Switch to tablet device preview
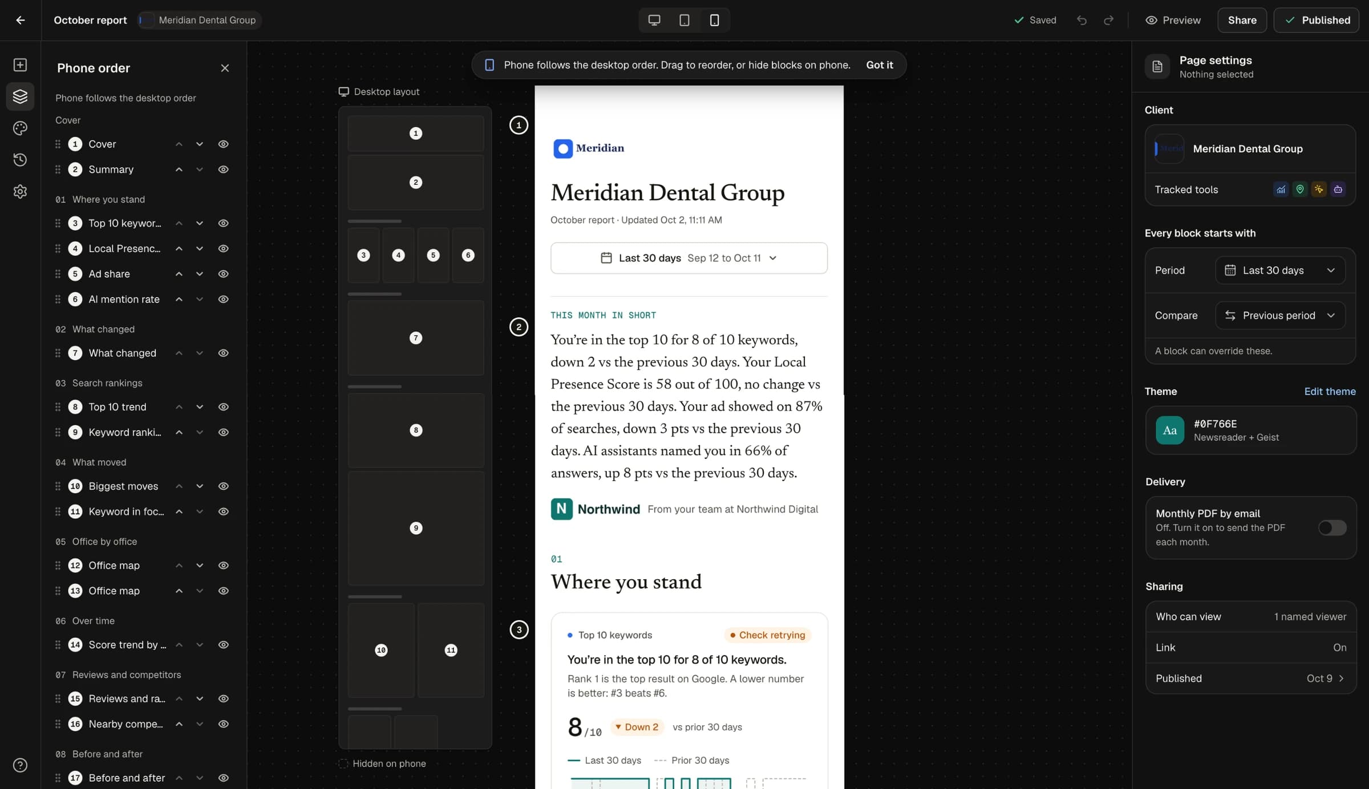 pos(684,20)
